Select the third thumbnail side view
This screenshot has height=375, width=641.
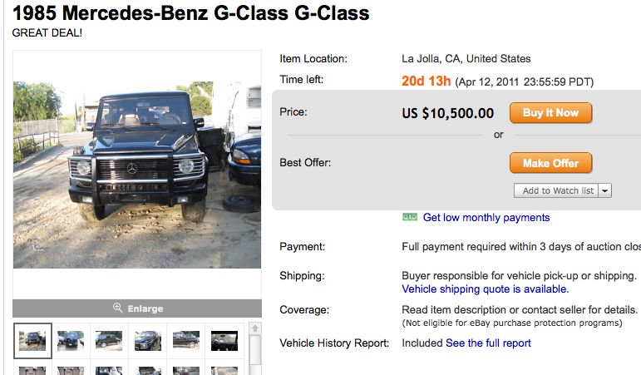click(x=109, y=341)
